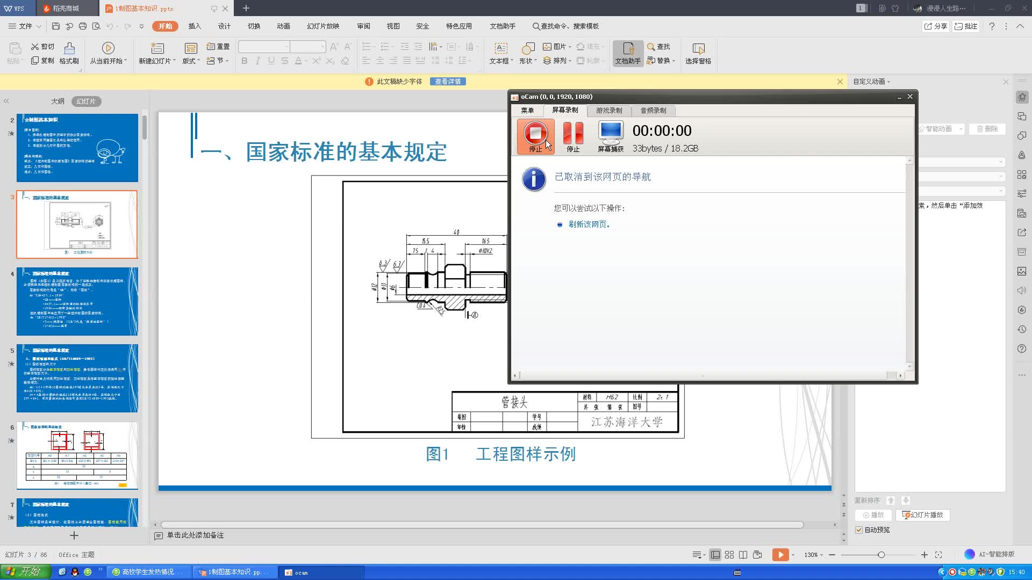This screenshot has width=1032, height=580.
Task: Click the horizontal scrollbar under the slide editor
Action: pyautogui.click(x=482, y=525)
